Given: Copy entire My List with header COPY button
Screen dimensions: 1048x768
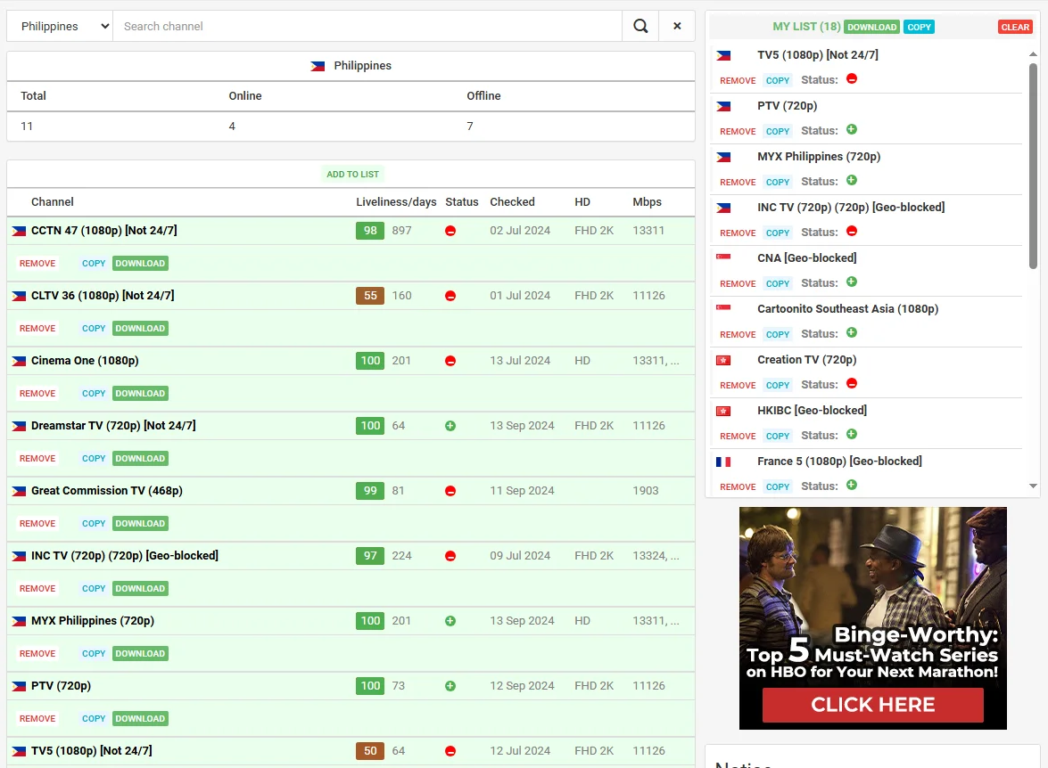Looking at the screenshot, I should click(x=919, y=27).
